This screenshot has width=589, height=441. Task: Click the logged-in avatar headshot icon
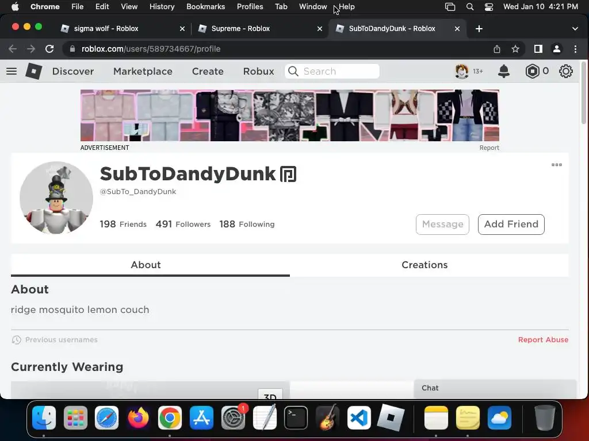462,71
